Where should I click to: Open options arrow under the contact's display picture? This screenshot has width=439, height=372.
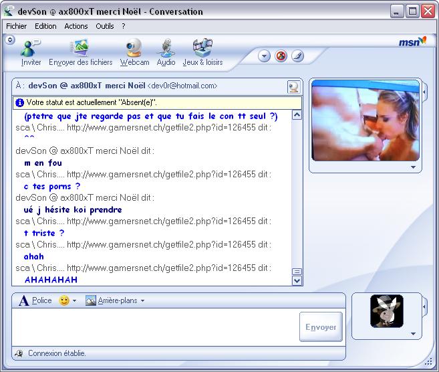coord(413,167)
